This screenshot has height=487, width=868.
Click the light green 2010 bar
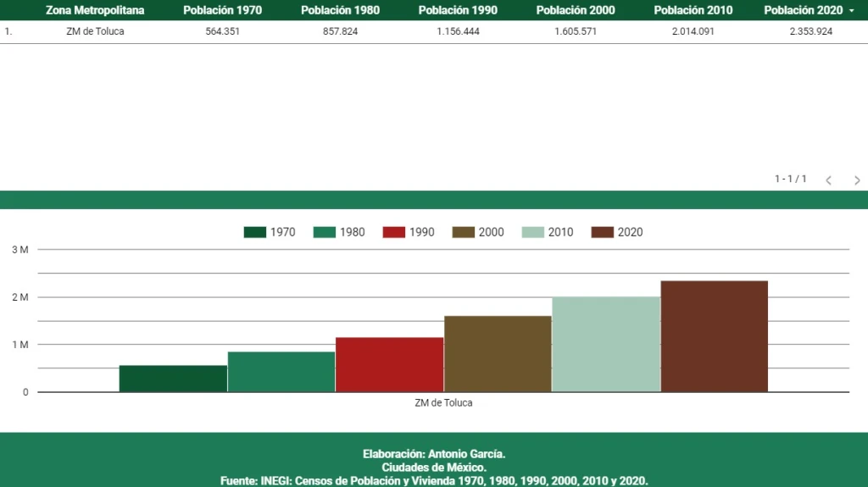pos(606,344)
